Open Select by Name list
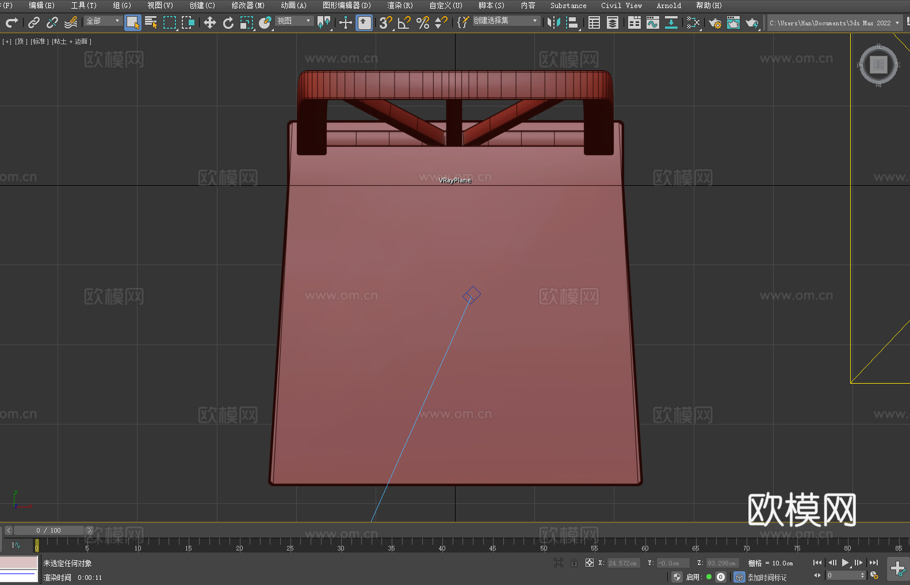This screenshot has width=910, height=585. click(x=151, y=22)
